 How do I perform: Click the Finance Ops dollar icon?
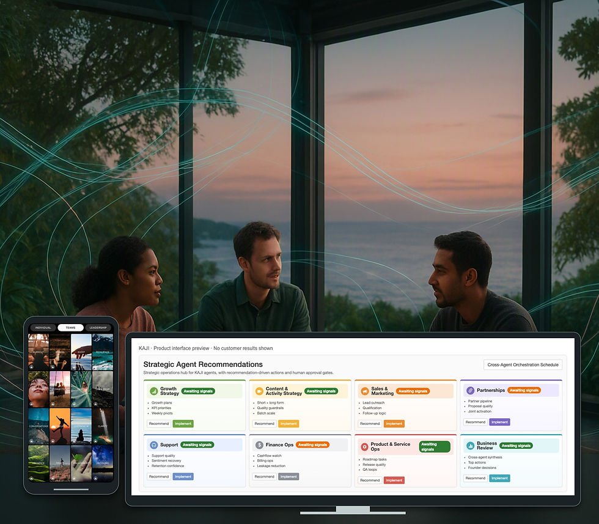coord(259,445)
